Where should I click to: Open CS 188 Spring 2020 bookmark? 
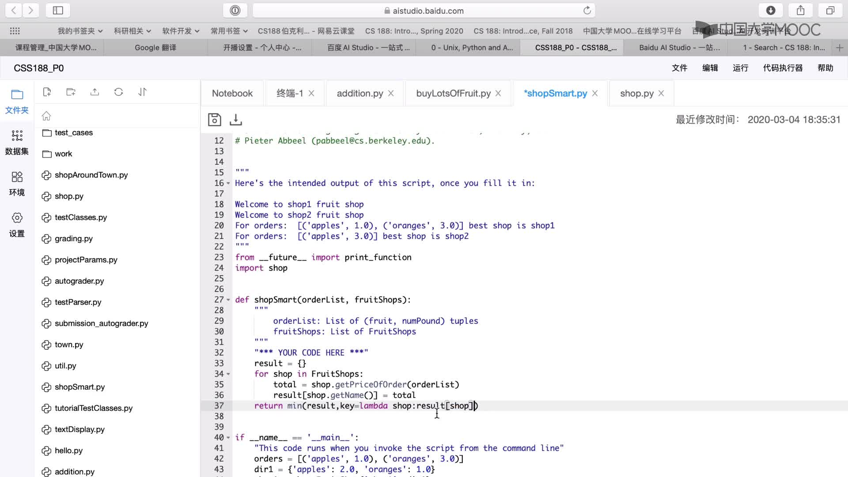click(x=414, y=31)
